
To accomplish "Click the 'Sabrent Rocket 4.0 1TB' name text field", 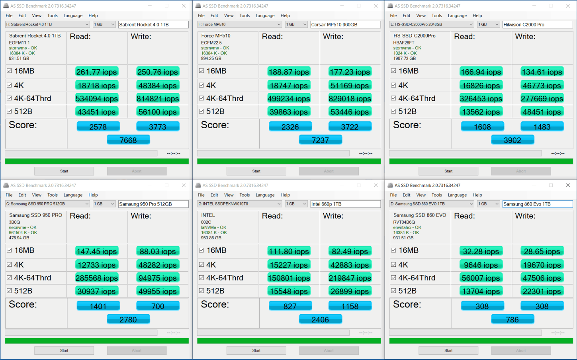I will [x=153, y=25].
